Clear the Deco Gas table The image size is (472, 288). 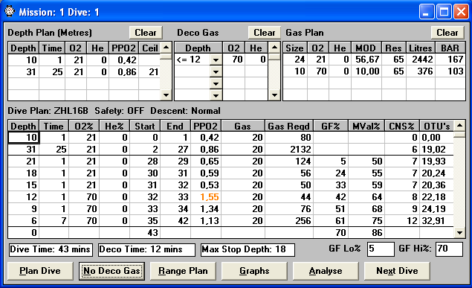point(265,33)
